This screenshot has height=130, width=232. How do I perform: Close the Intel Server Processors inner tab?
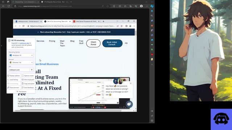pyautogui.click(x=99, y=21)
